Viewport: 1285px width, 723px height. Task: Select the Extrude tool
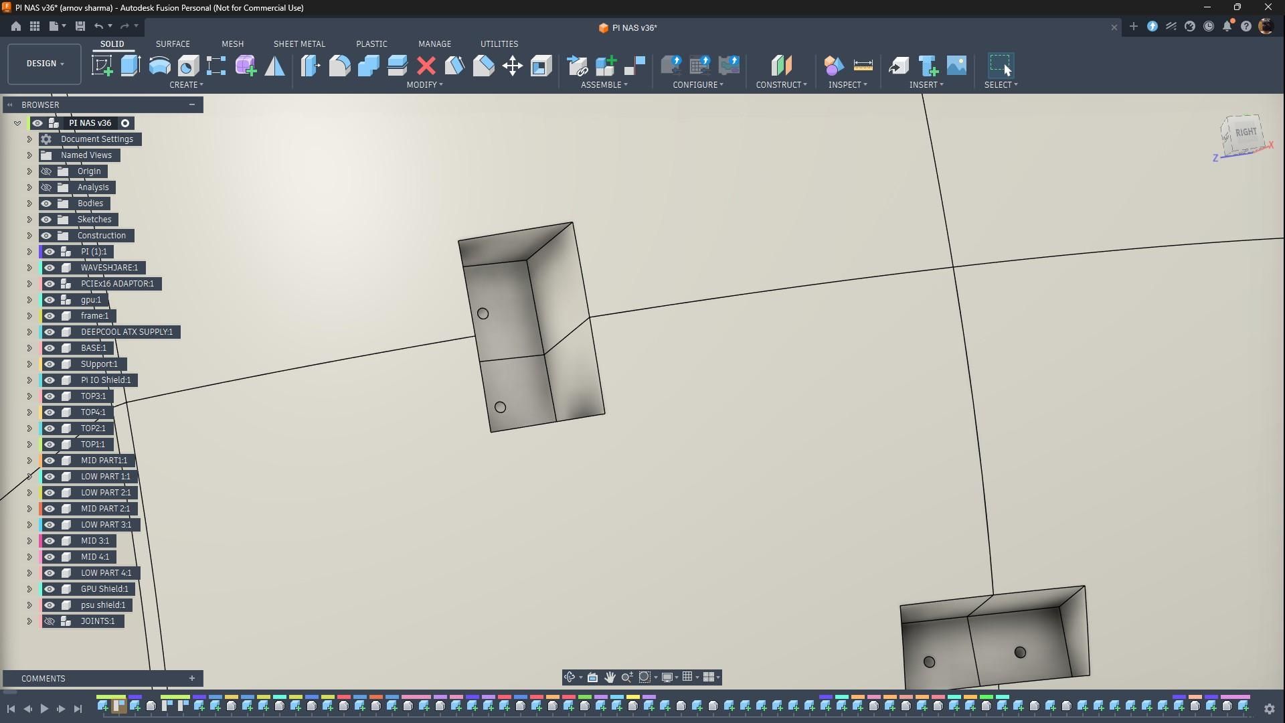coord(131,66)
